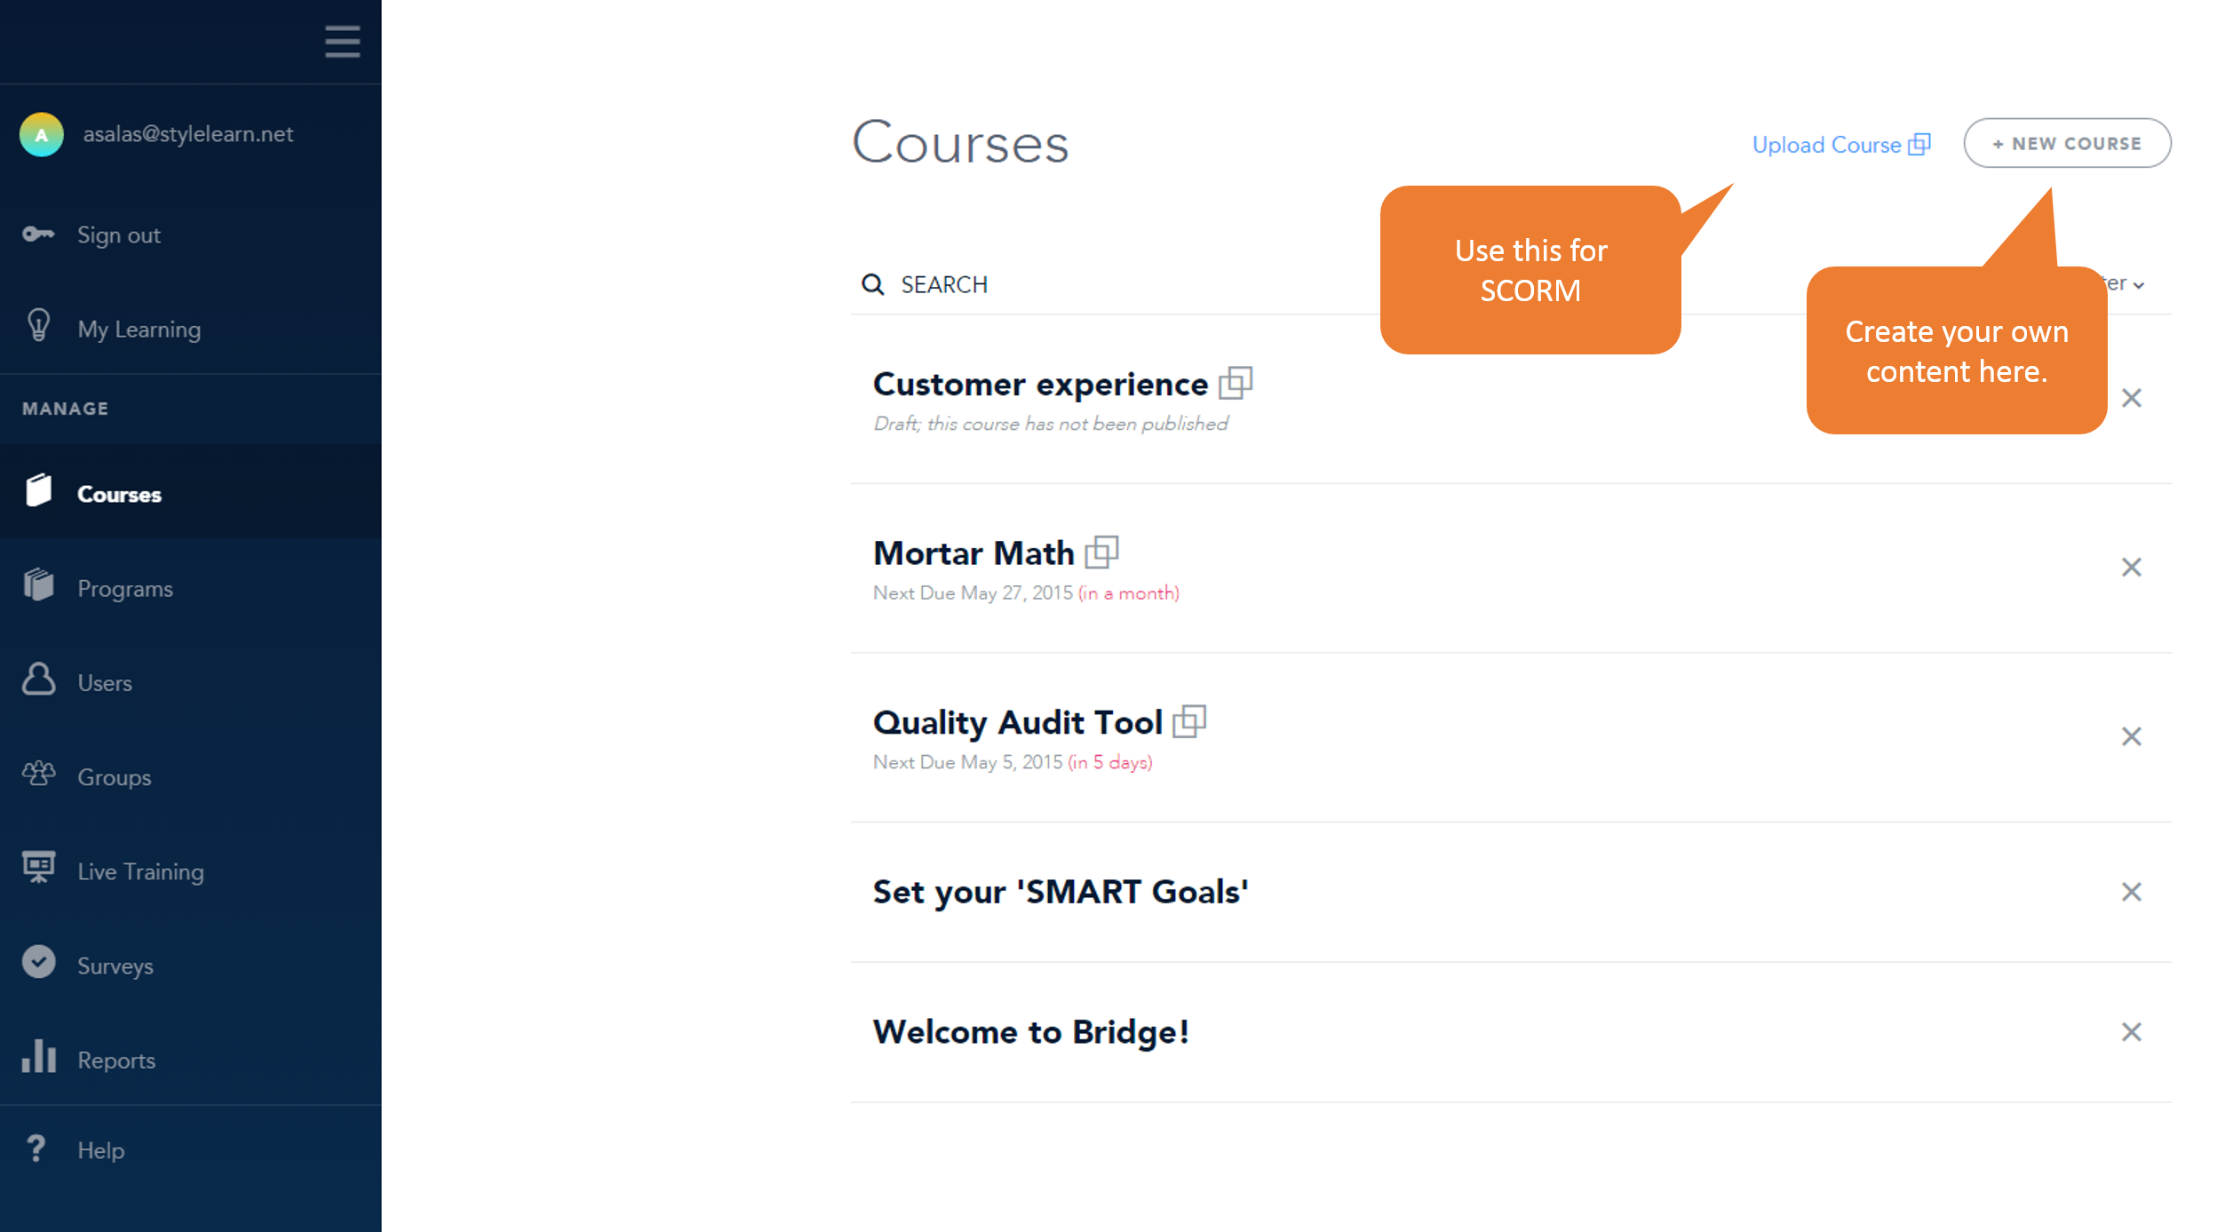
Task: Open Live Training presentation icon
Action: click(38, 868)
